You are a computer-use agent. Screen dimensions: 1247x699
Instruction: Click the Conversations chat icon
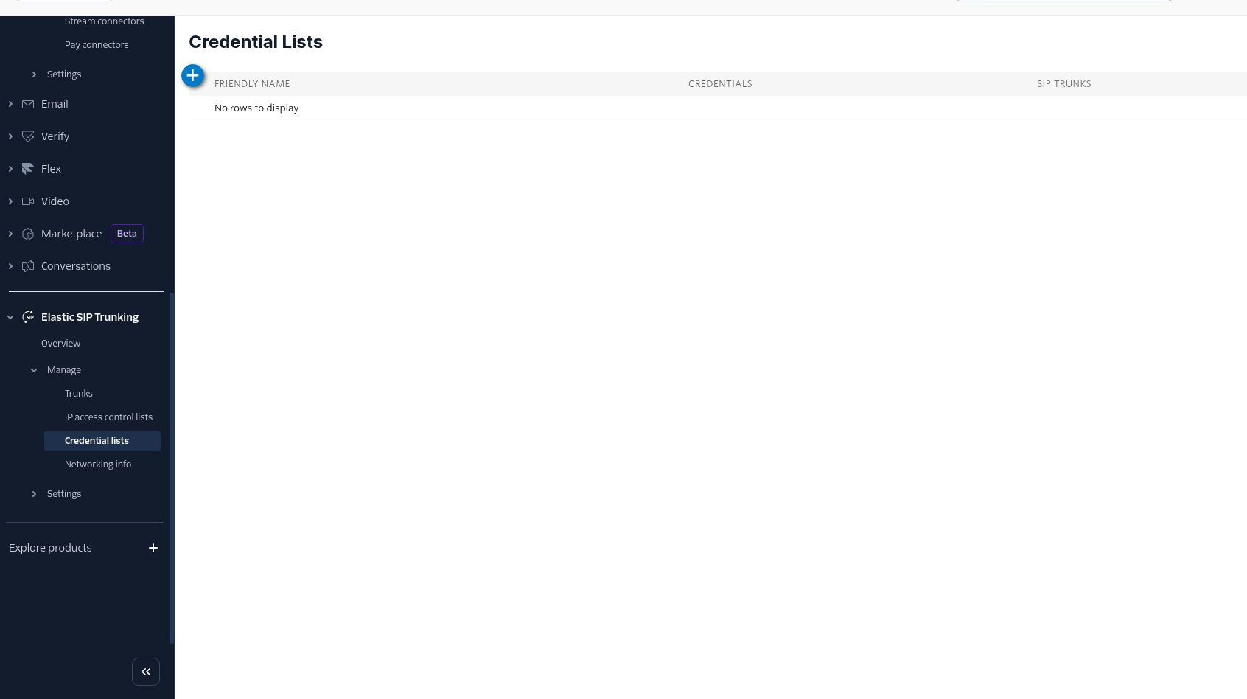coord(28,266)
